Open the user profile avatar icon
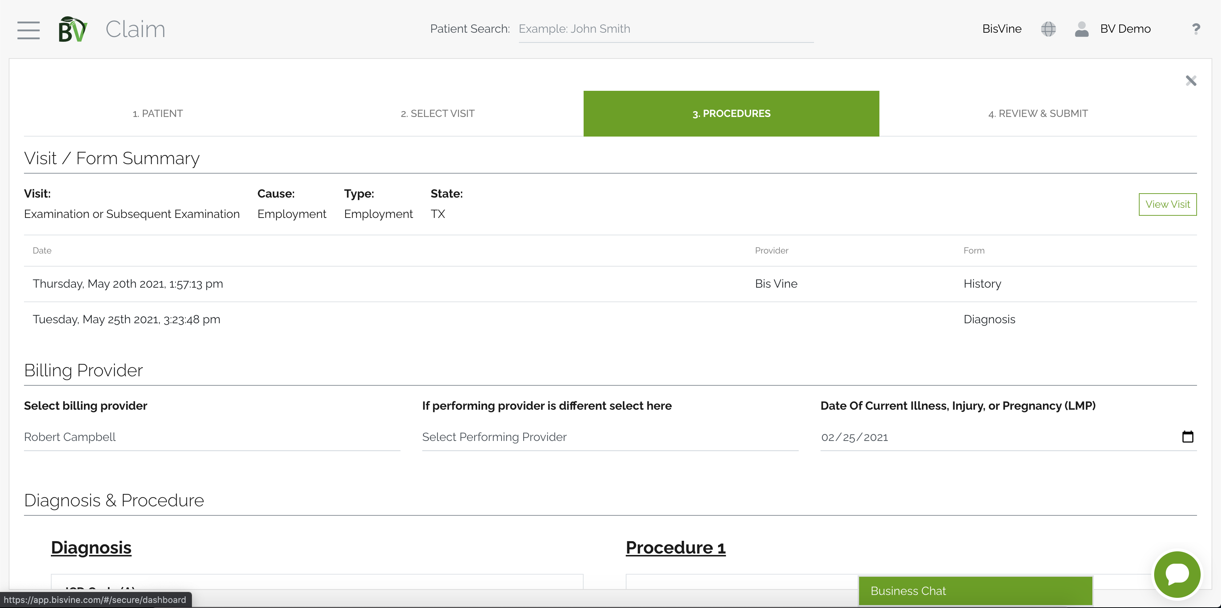This screenshot has width=1221, height=608. pyautogui.click(x=1082, y=29)
